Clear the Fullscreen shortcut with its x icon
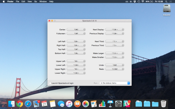The width and height of the screenshot is (175, 109). (x=84, y=34)
